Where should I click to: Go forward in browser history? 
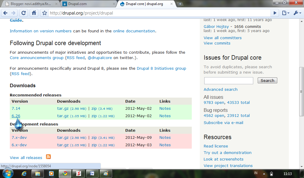pyautogui.click(x=13, y=13)
